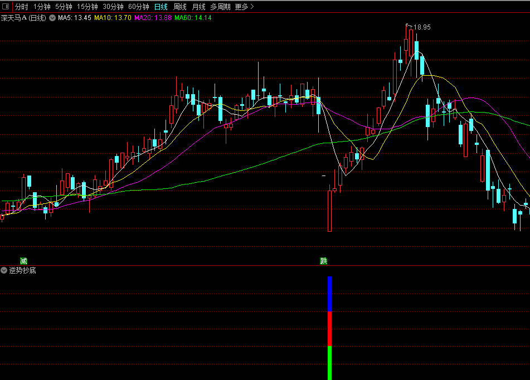This screenshot has height=380, width=530.
Task: Click the 18.95 high price label
Action: point(422,27)
